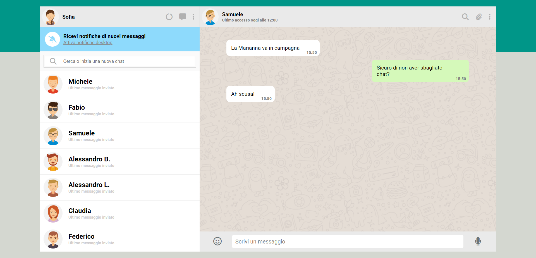
Task: Open the three-dot menu next to Sofia
Action: [x=193, y=17]
